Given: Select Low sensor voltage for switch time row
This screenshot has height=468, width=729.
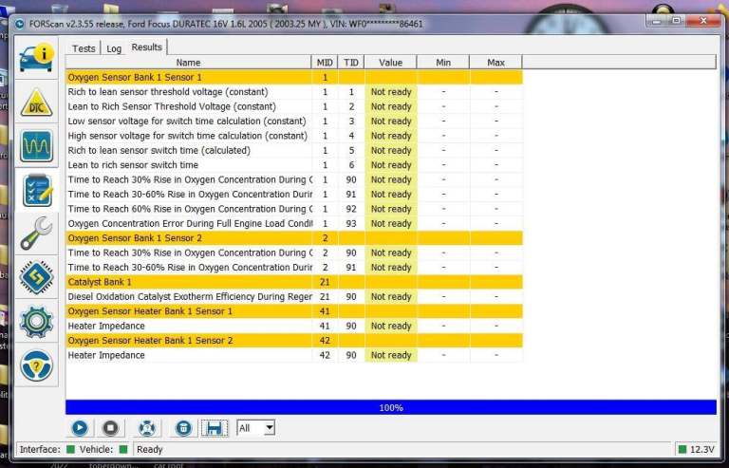Looking at the screenshot, I should tap(294, 121).
